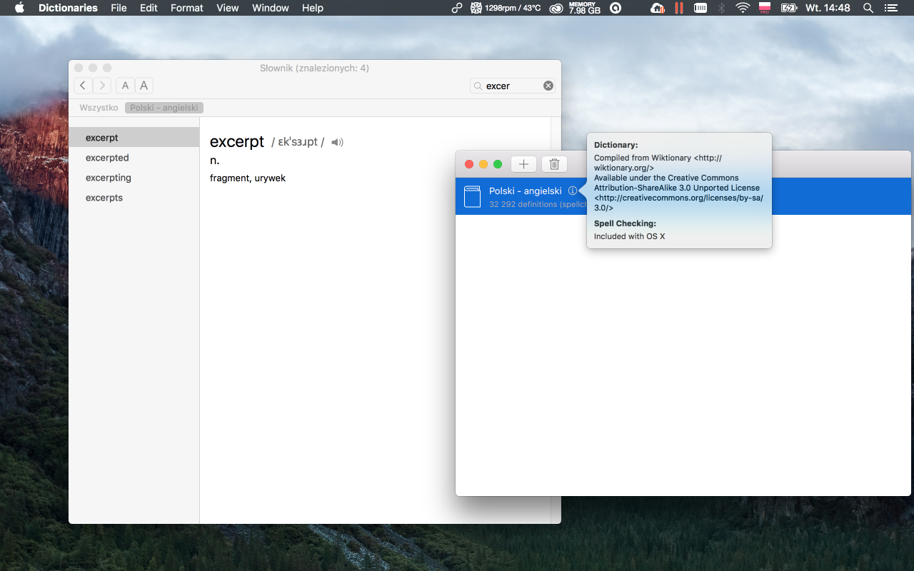Click the memory 7.98 GB indicator
The image size is (914, 571).
click(x=584, y=8)
